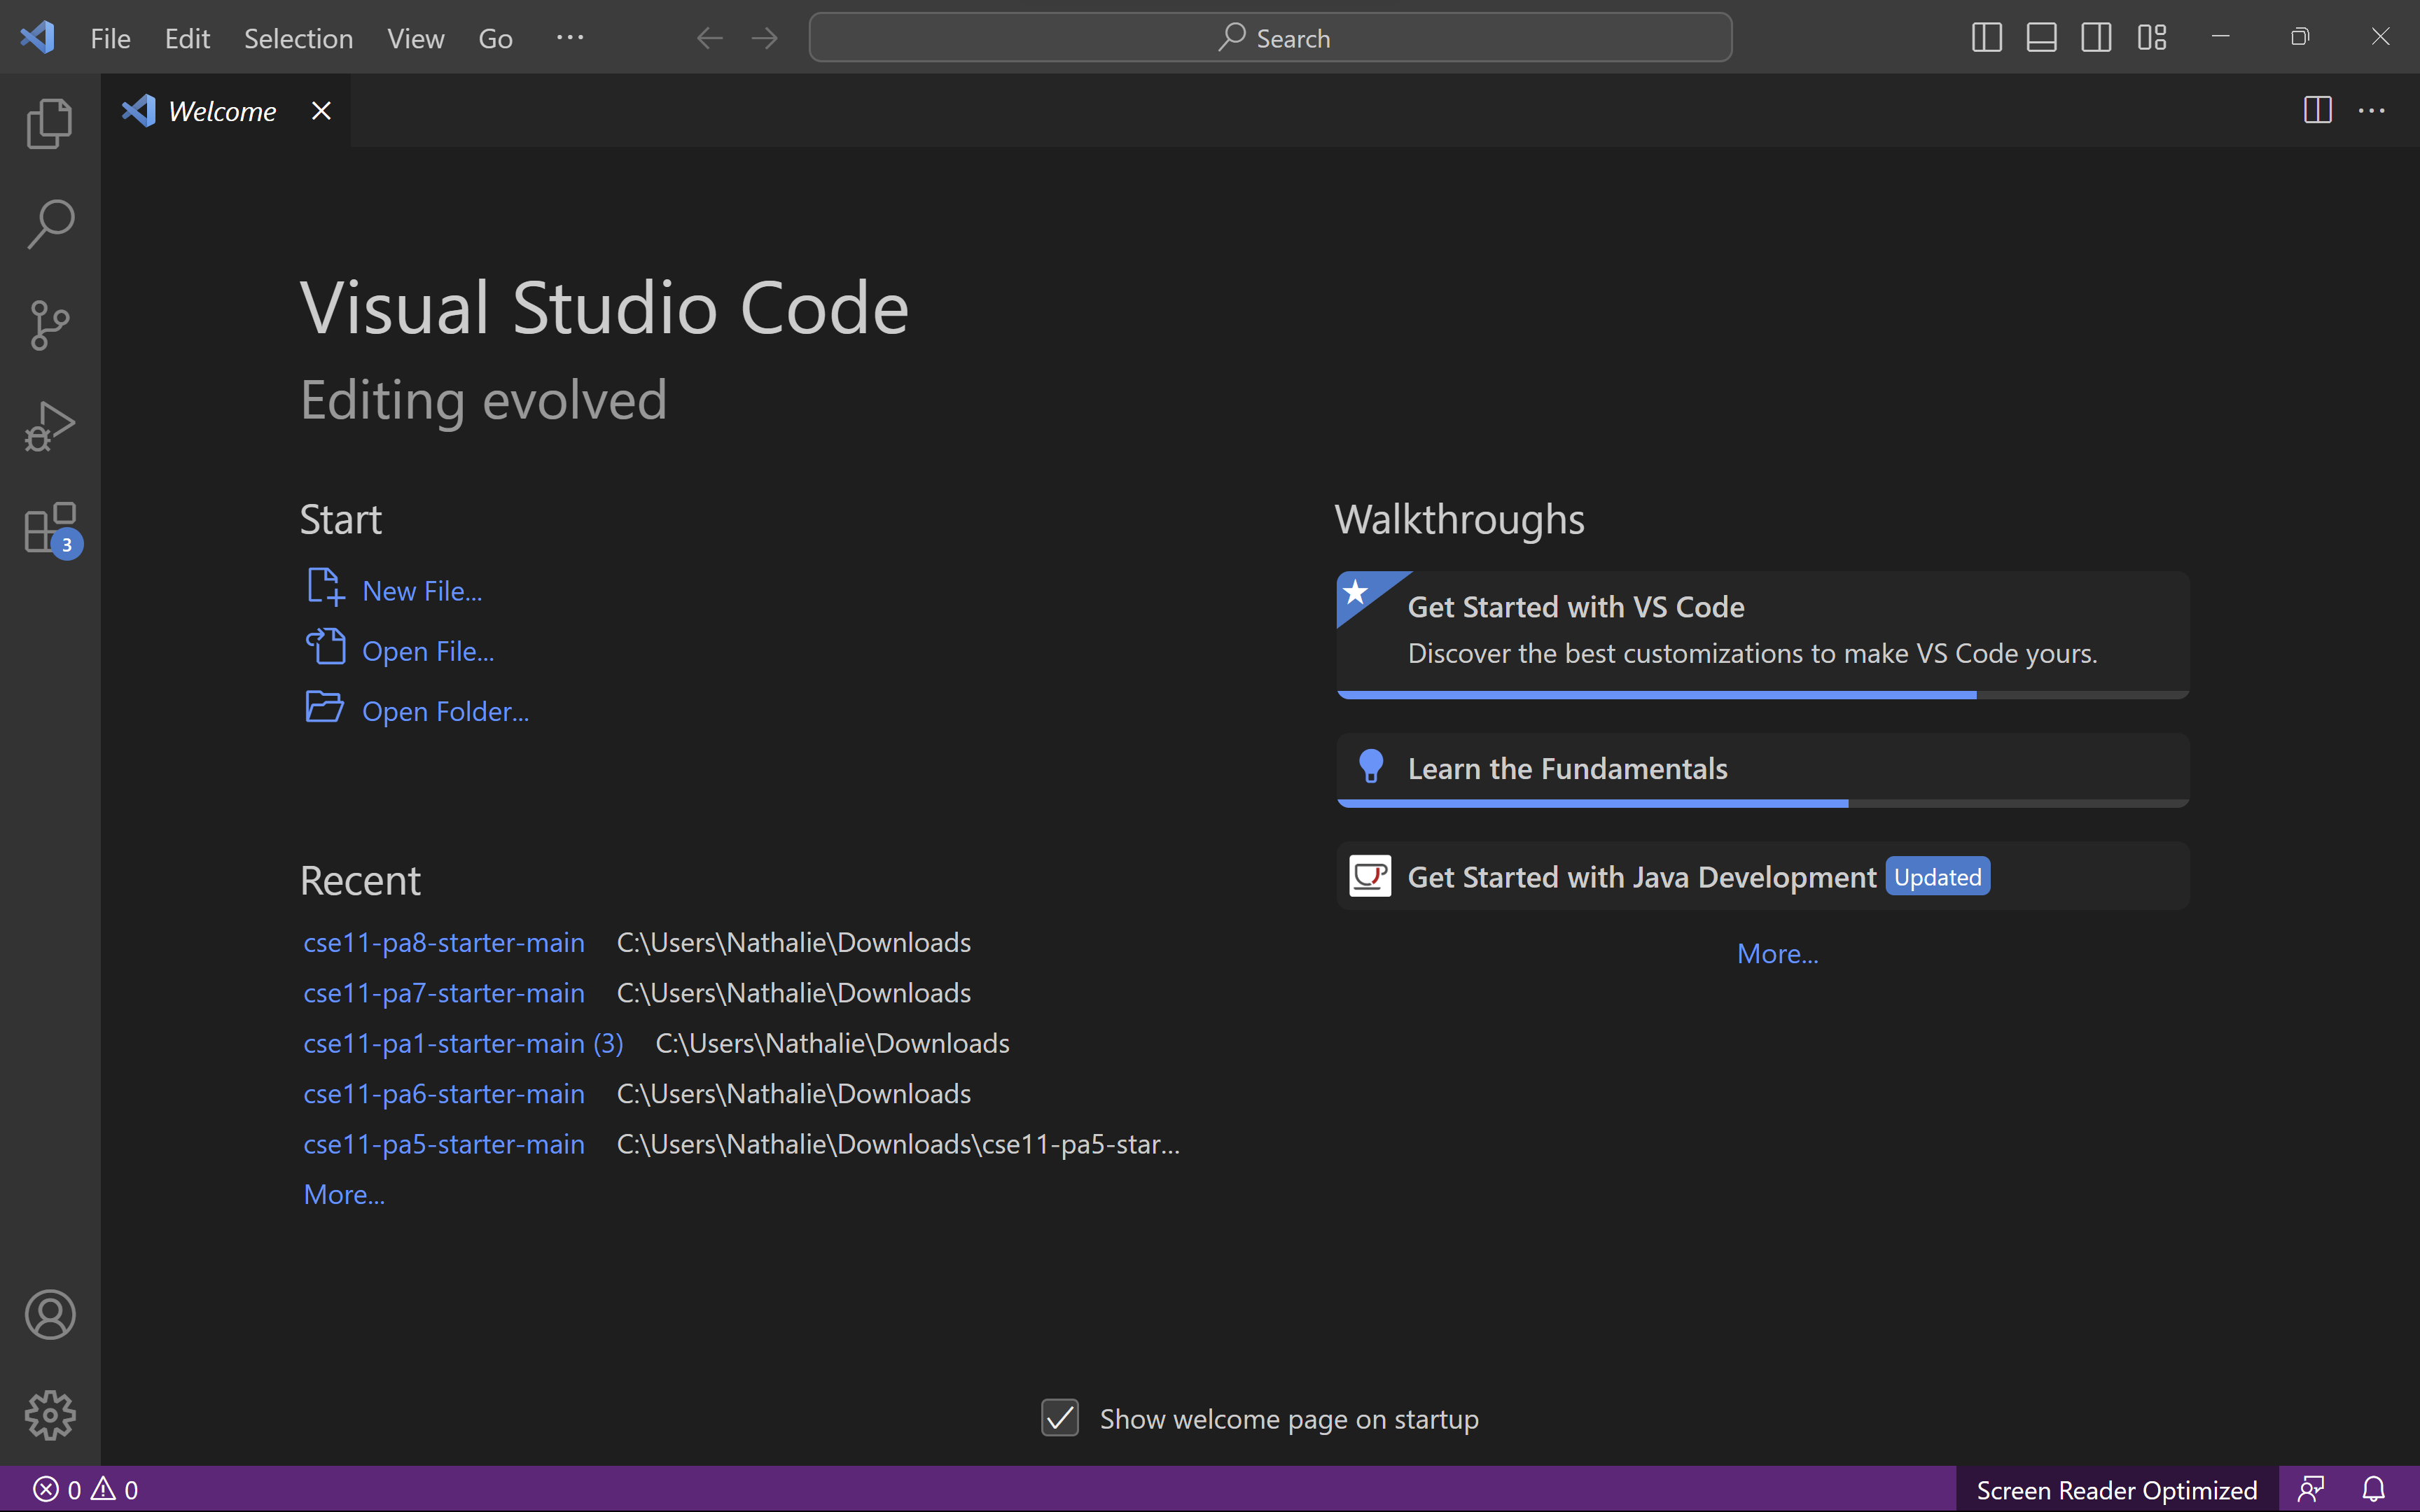Click the notifications bell in status bar
Image resolution: width=2420 pixels, height=1512 pixels.
coord(2374,1489)
